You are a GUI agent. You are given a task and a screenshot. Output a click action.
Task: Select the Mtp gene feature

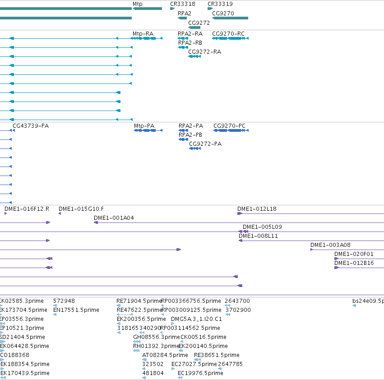tap(147, 9)
